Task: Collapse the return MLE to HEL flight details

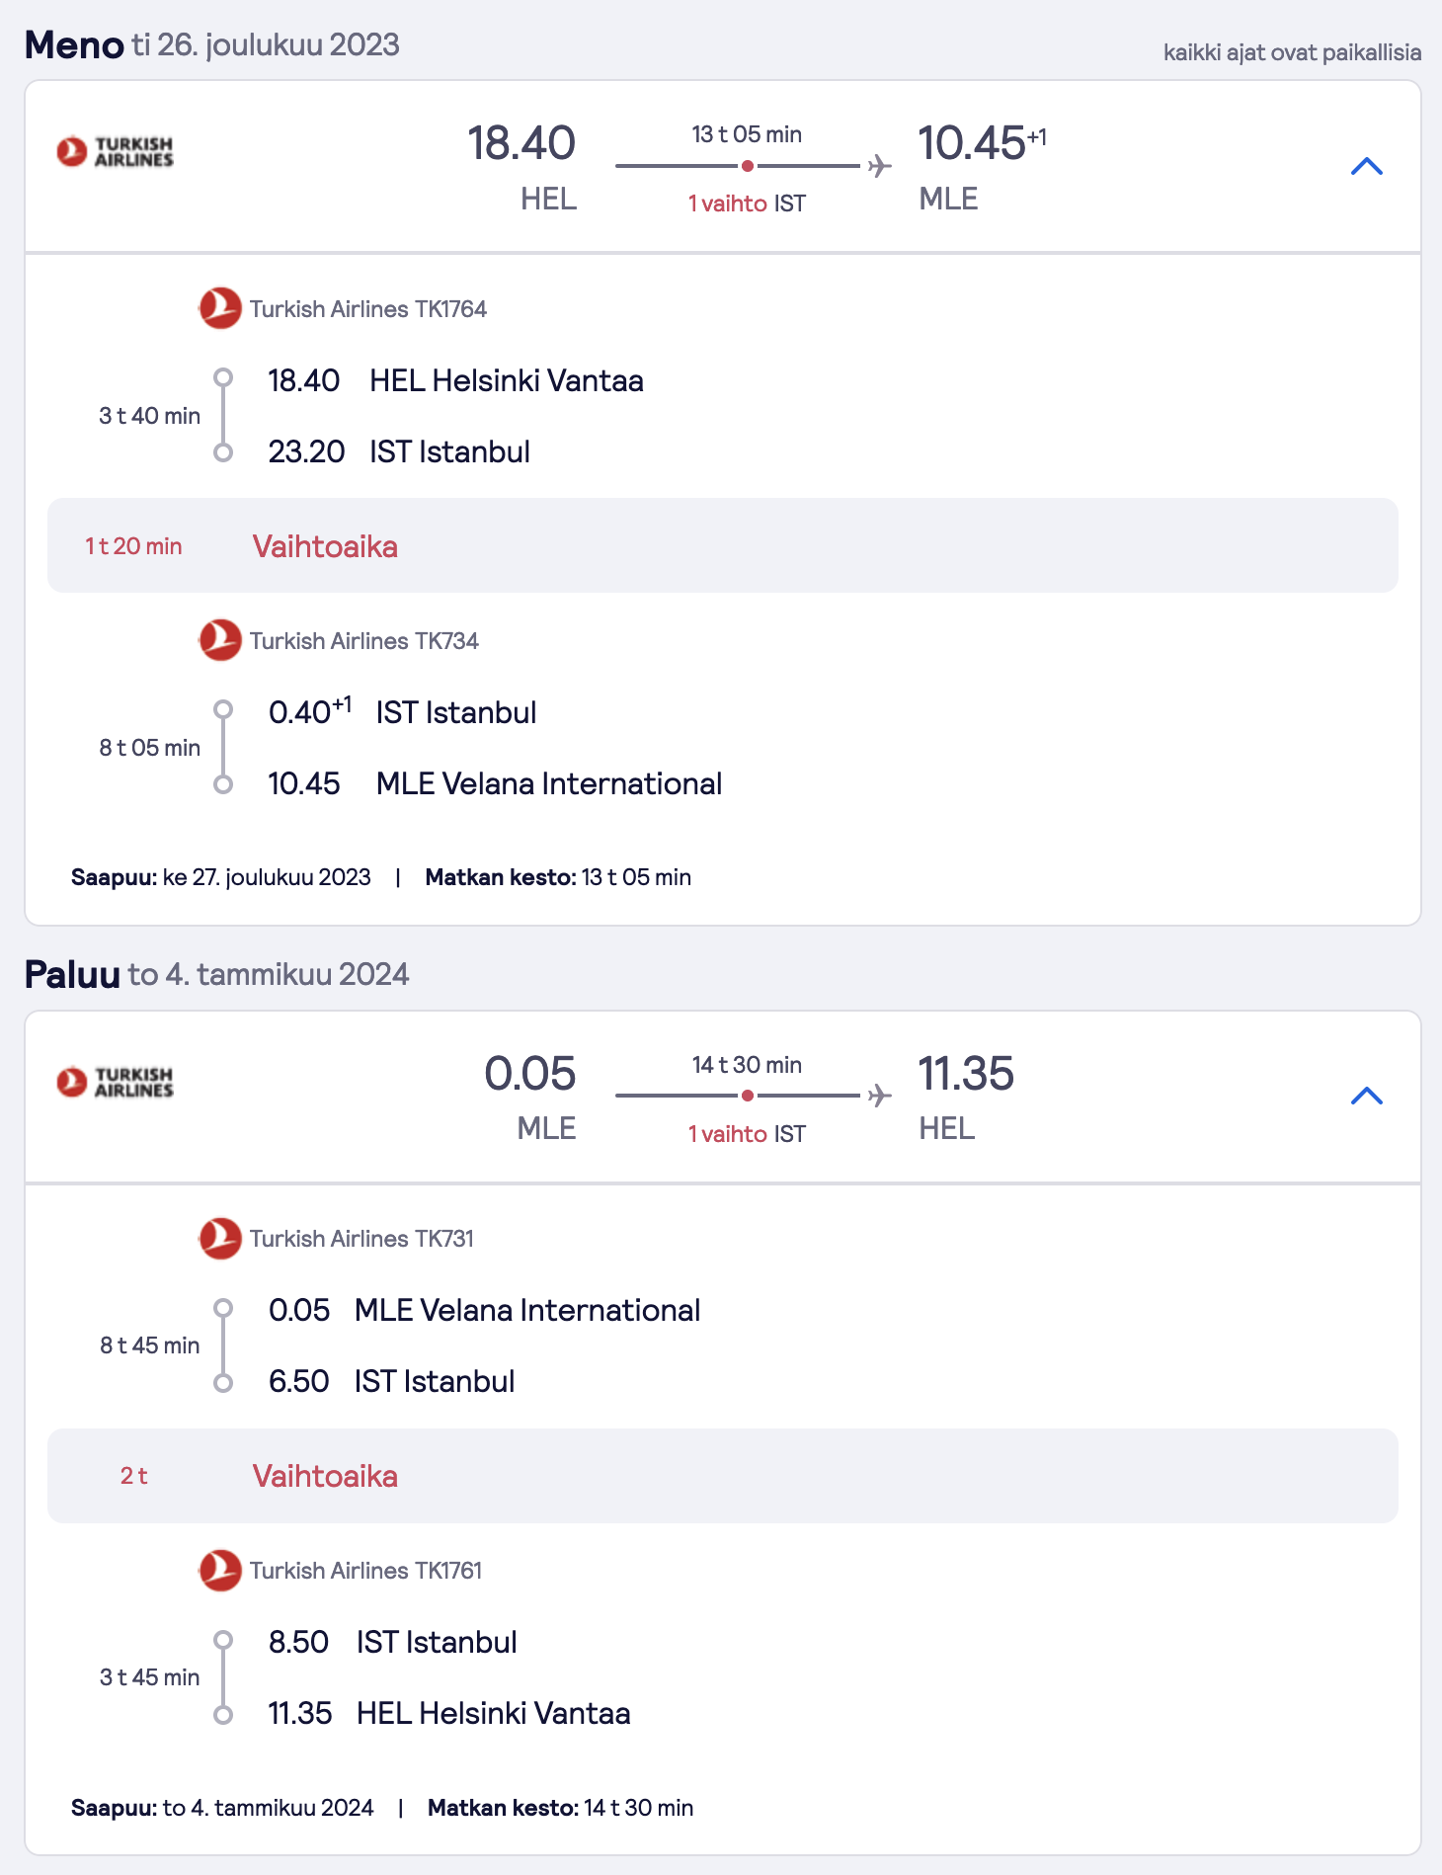Action: pyautogui.click(x=1366, y=1096)
